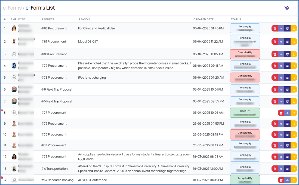
Task: View the #73 Procurement request details
Action: (x=281, y=157)
